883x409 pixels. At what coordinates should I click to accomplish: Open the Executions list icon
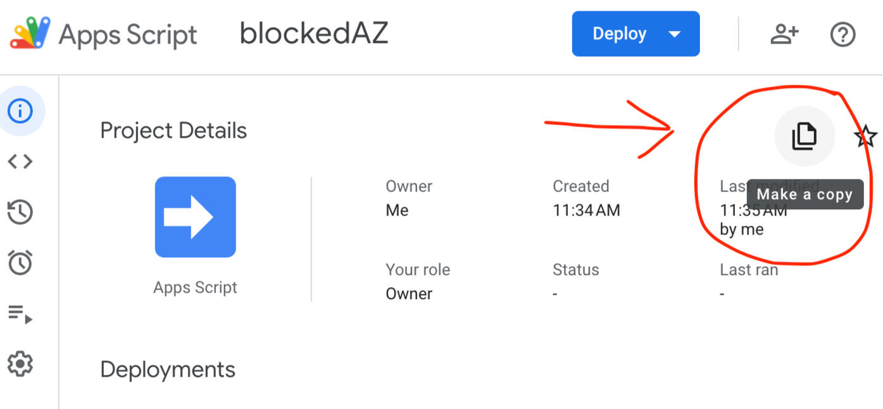(x=20, y=314)
